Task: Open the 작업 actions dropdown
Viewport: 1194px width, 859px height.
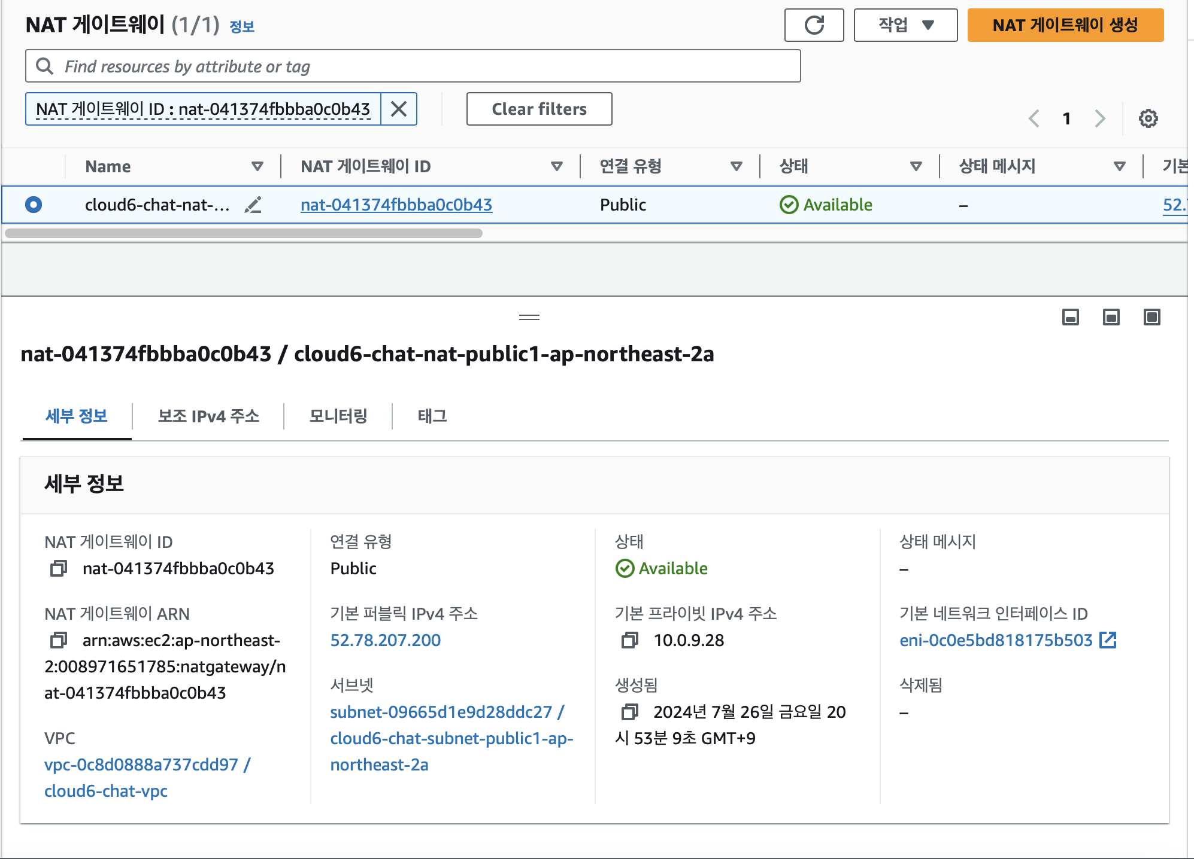Action: pos(905,25)
